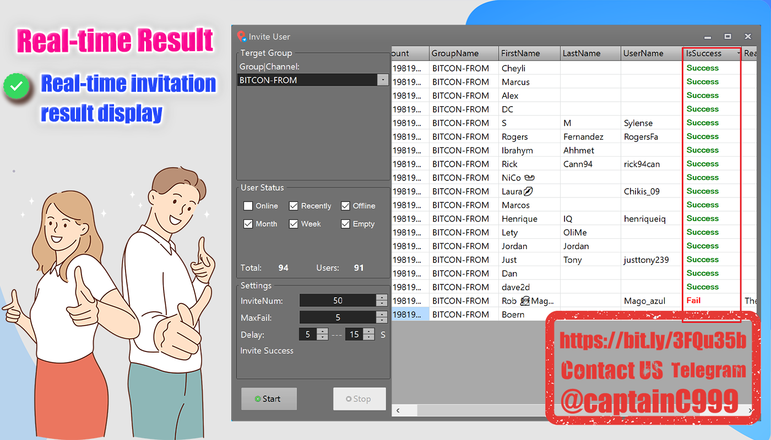Disable the Empty user status checkbox
The height and width of the screenshot is (440, 771).
[345, 224]
